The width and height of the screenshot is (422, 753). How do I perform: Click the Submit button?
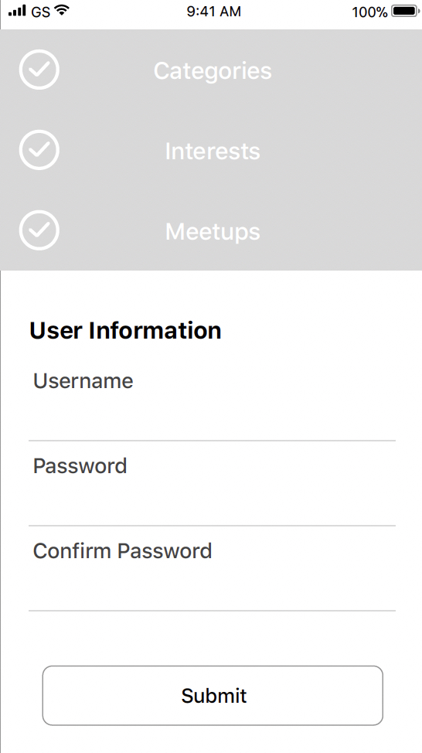pyautogui.click(x=213, y=695)
